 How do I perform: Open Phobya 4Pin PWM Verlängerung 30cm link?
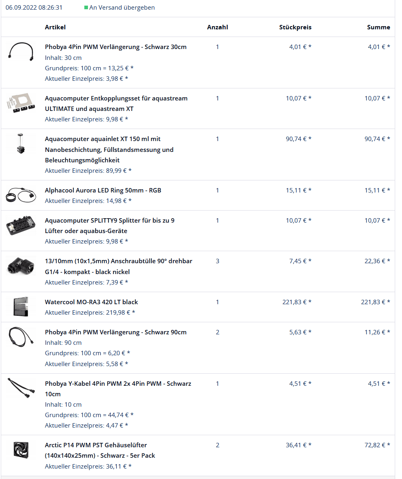point(116,47)
